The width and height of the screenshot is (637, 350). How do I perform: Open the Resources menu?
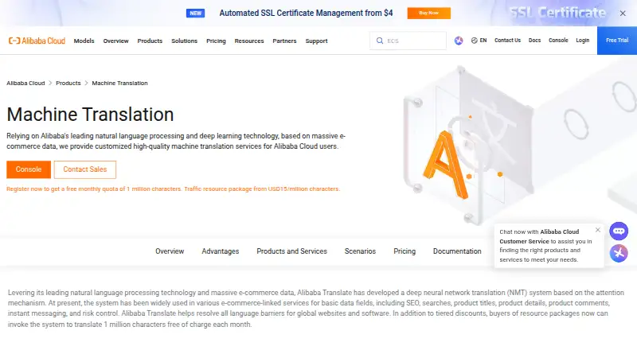[x=249, y=41]
